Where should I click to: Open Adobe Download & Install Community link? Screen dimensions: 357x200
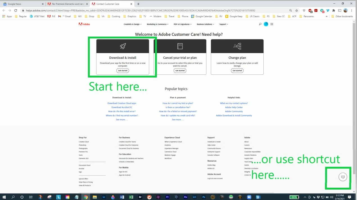click(x=234, y=115)
